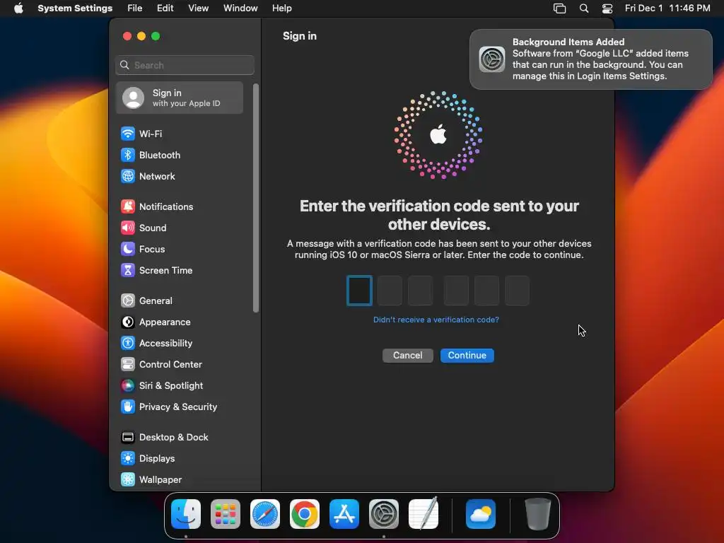This screenshot has width=724, height=543.
Task: Click System Settings icon in Dock
Action: point(384,514)
